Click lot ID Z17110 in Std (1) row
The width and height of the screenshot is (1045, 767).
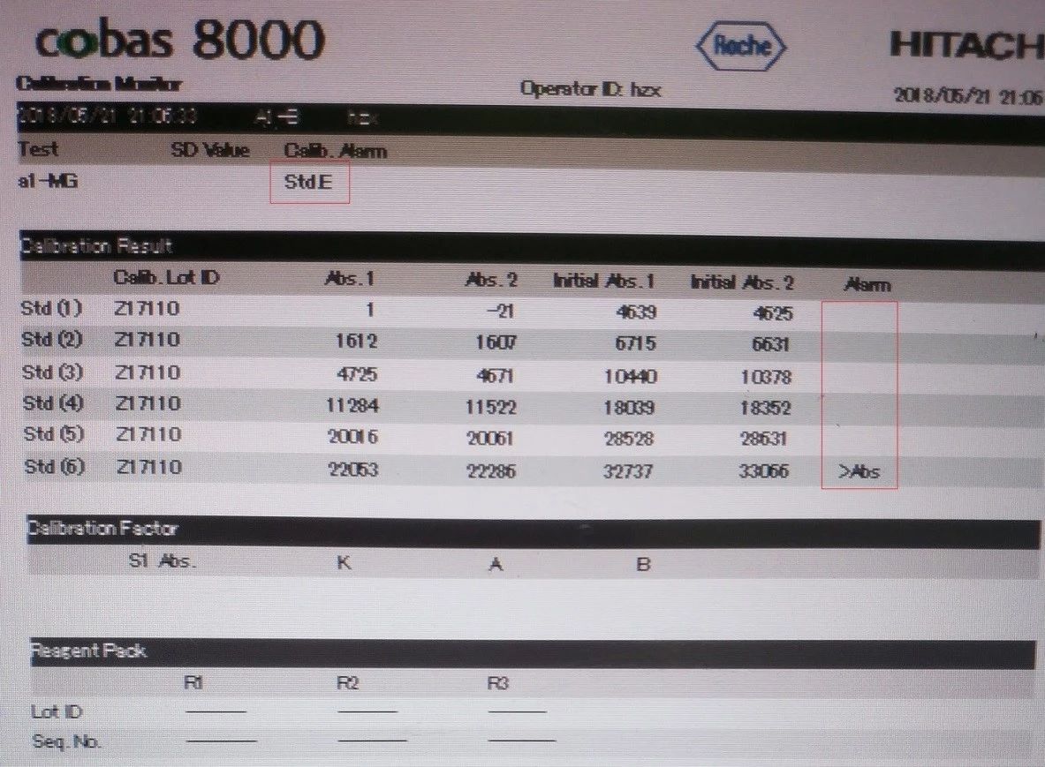(147, 308)
